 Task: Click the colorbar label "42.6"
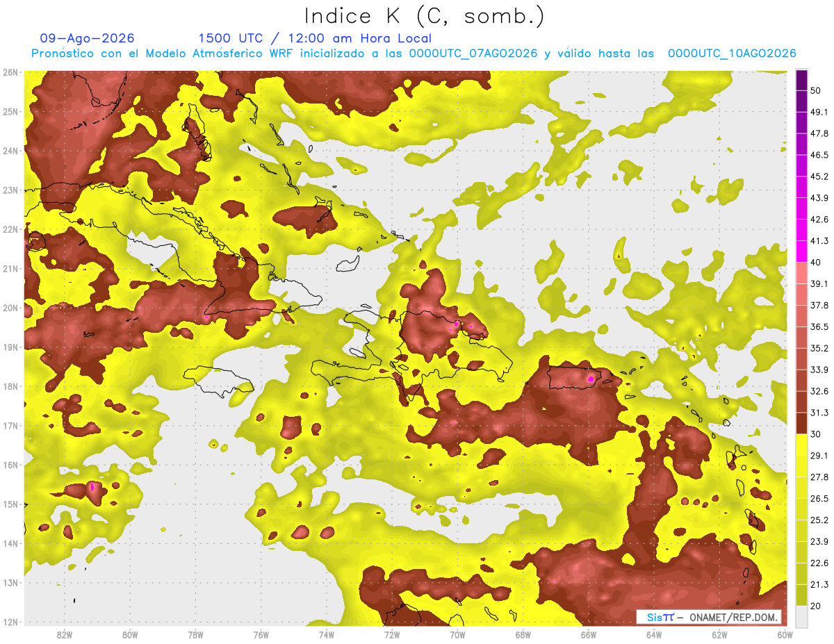point(819,220)
